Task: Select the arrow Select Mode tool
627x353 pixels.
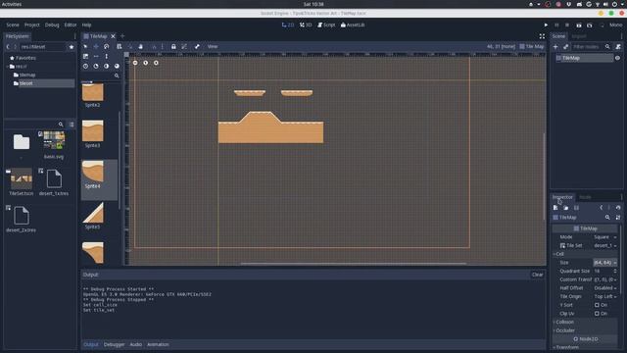Action: pyautogui.click(x=85, y=46)
